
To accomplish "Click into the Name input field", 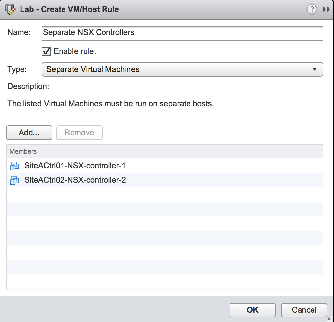I will pyautogui.click(x=182, y=34).
